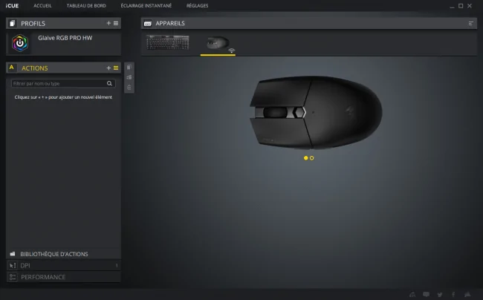483x300 pixels.
Task: Open the chat feedback icon in footer
Action: click(427, 295)
